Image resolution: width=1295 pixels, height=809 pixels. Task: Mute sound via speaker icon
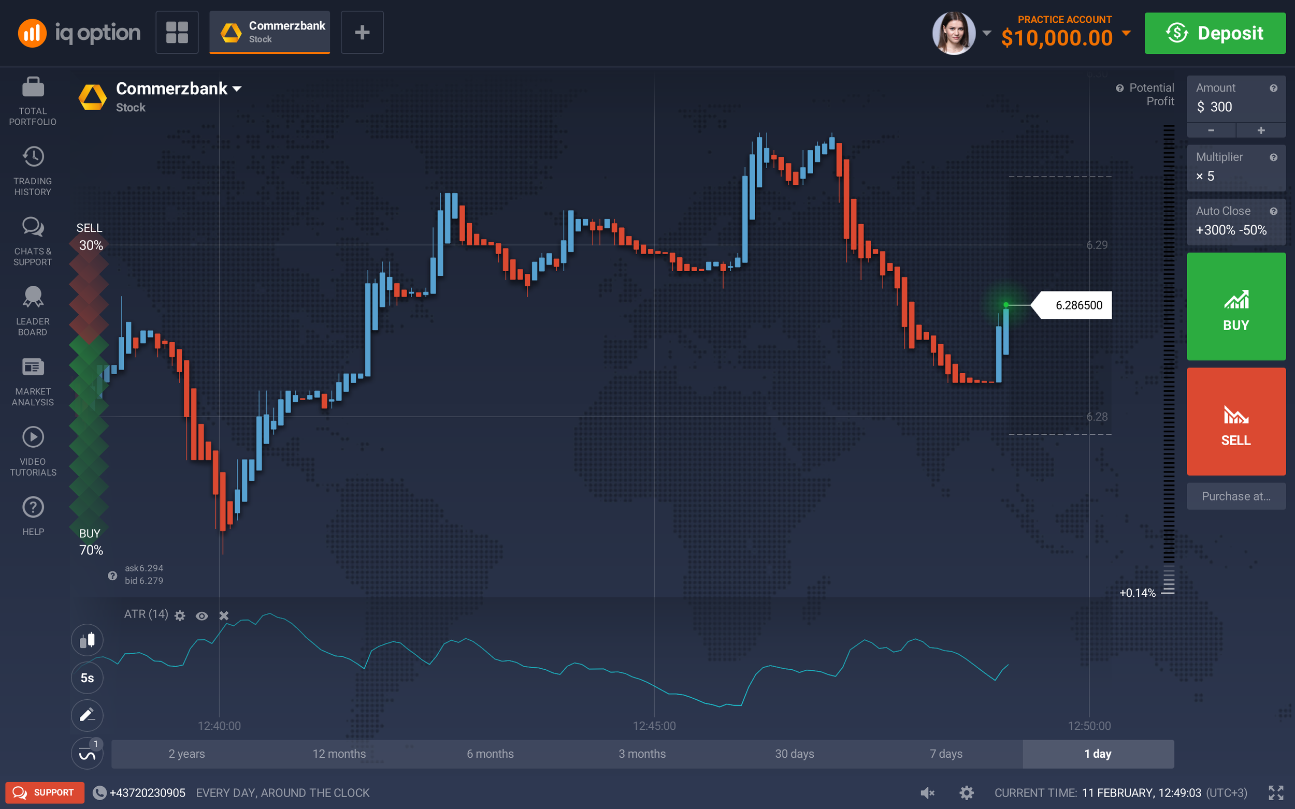[927, 793]
